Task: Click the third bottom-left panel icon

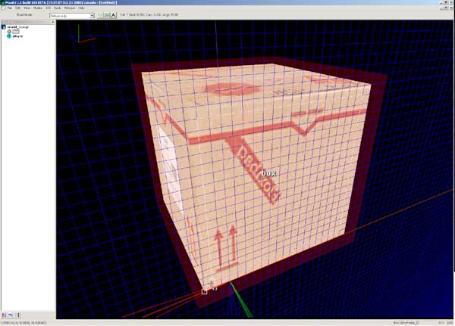Action: point(17,315)
